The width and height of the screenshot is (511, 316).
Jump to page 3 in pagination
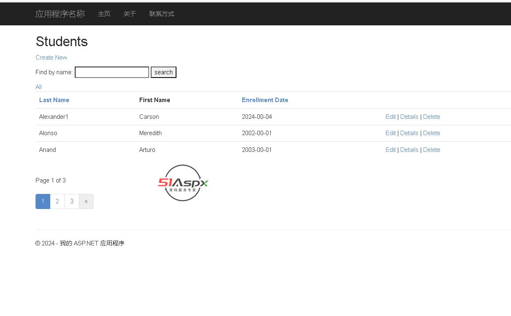tap(72, 201)
